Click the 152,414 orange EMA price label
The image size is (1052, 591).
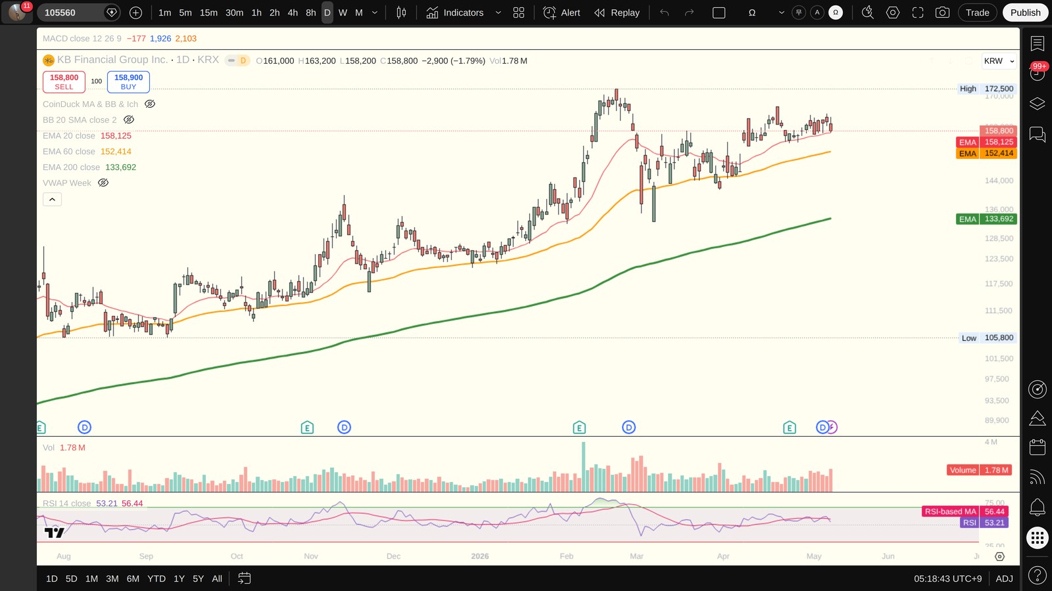tap(999, 154)
